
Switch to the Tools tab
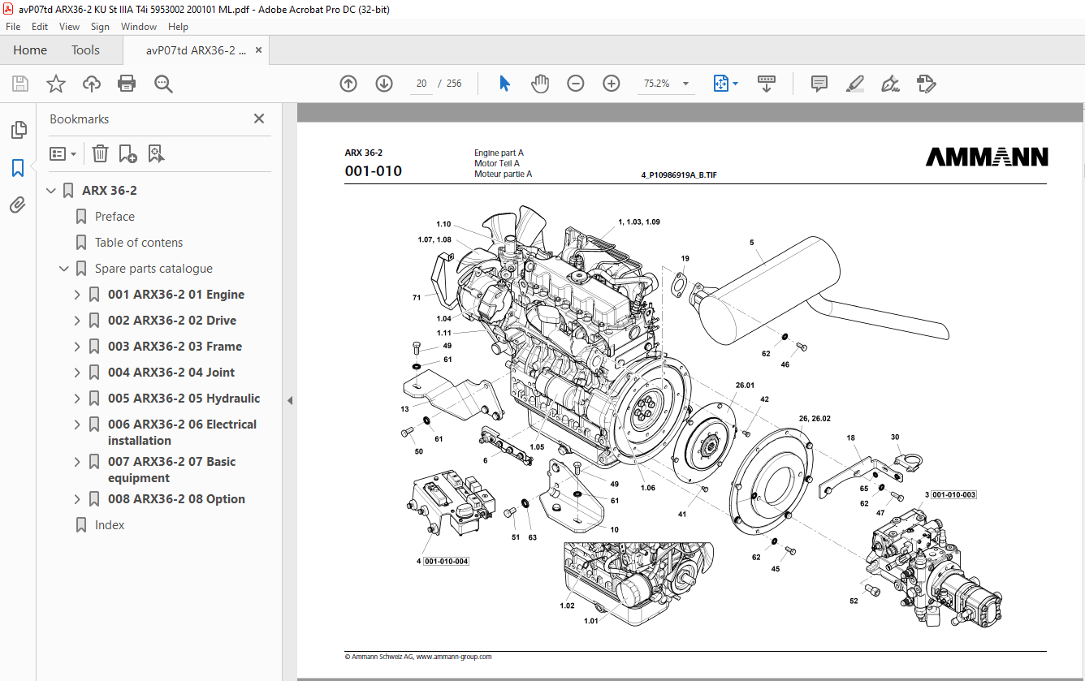coord(85,50)
